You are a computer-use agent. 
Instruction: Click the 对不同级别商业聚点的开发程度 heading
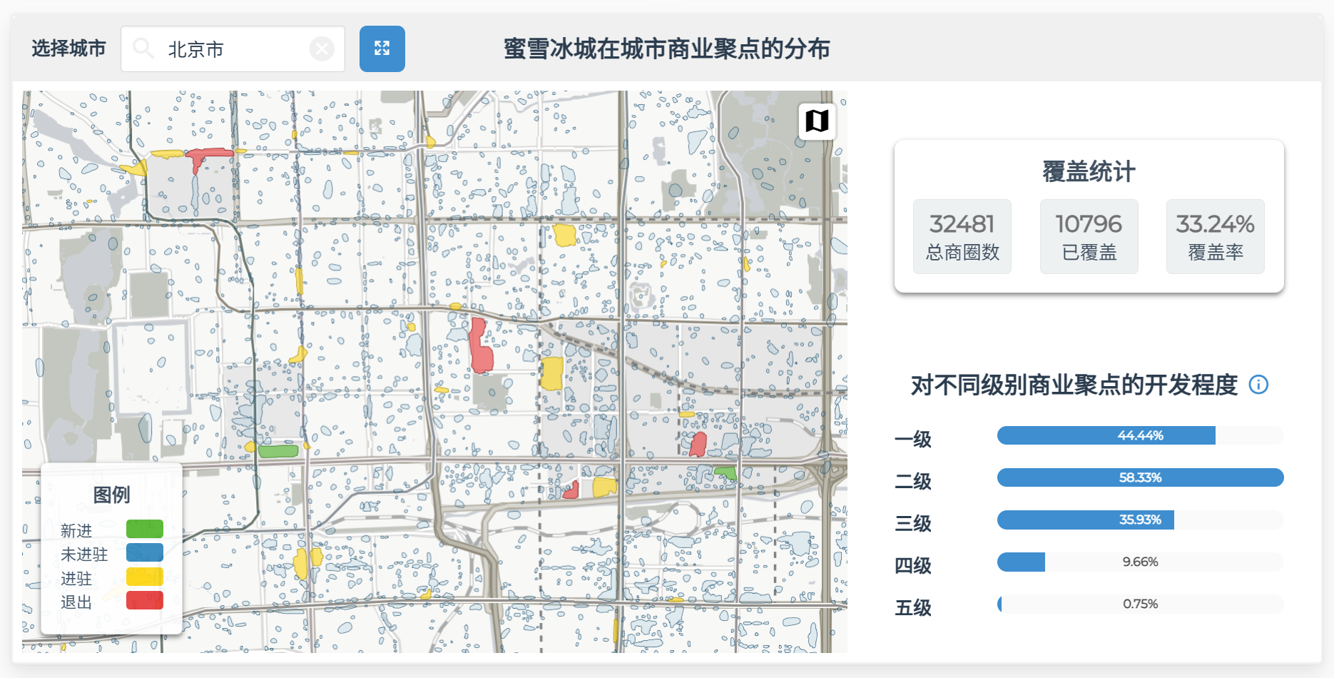1074,385
